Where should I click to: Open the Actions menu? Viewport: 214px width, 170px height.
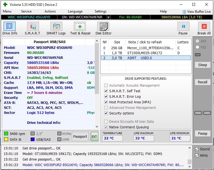[50, 11]
